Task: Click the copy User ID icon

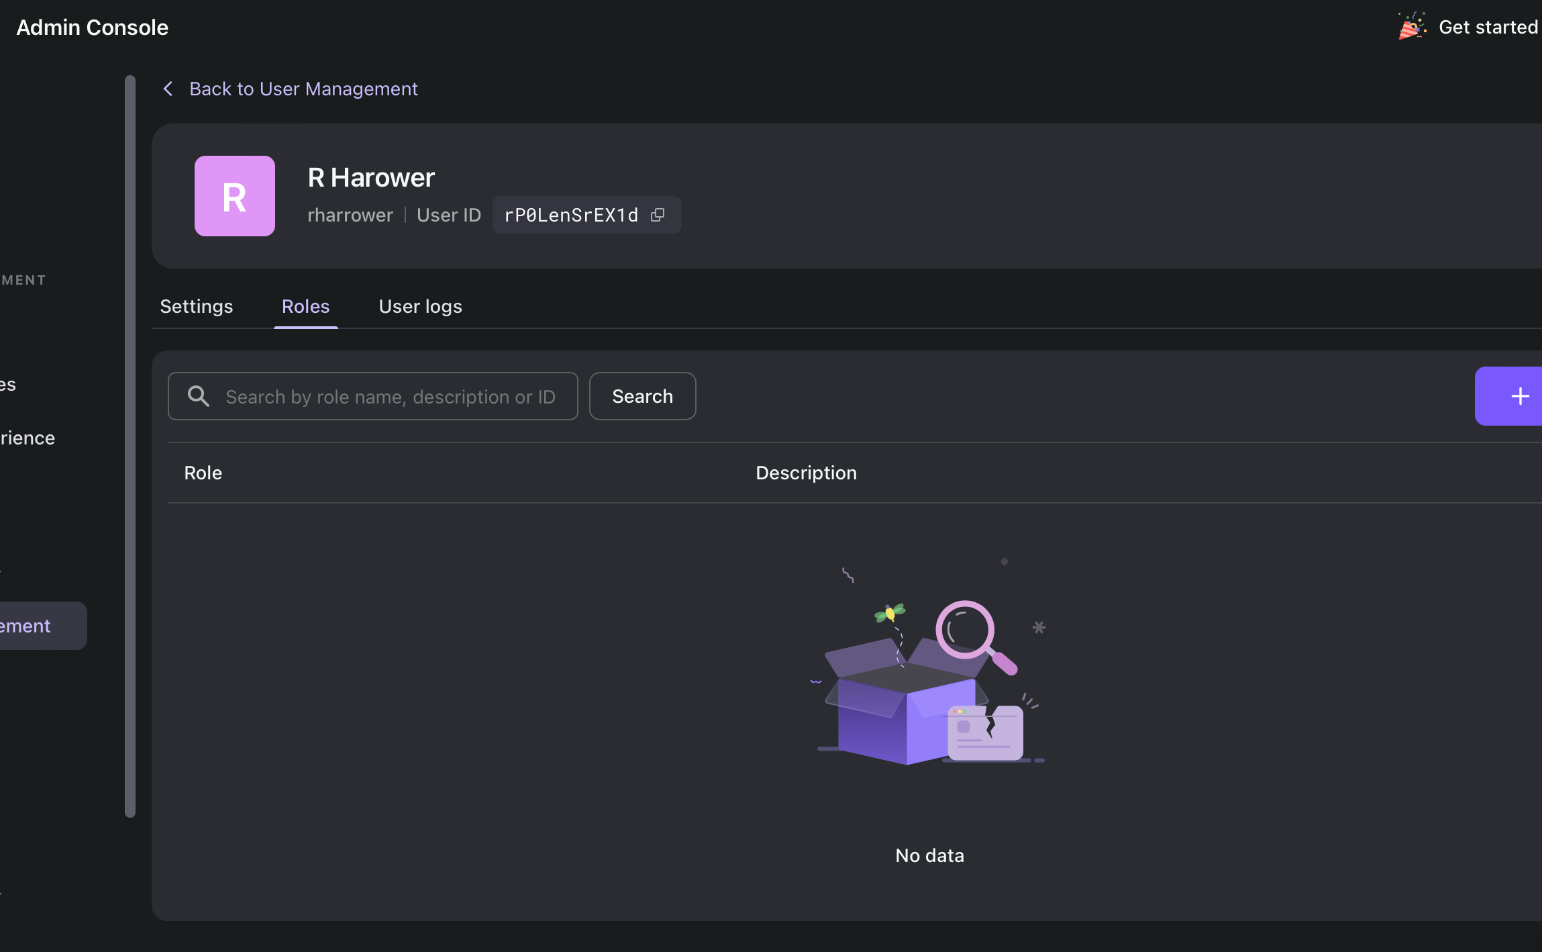Action: click(x=658, y=215)
